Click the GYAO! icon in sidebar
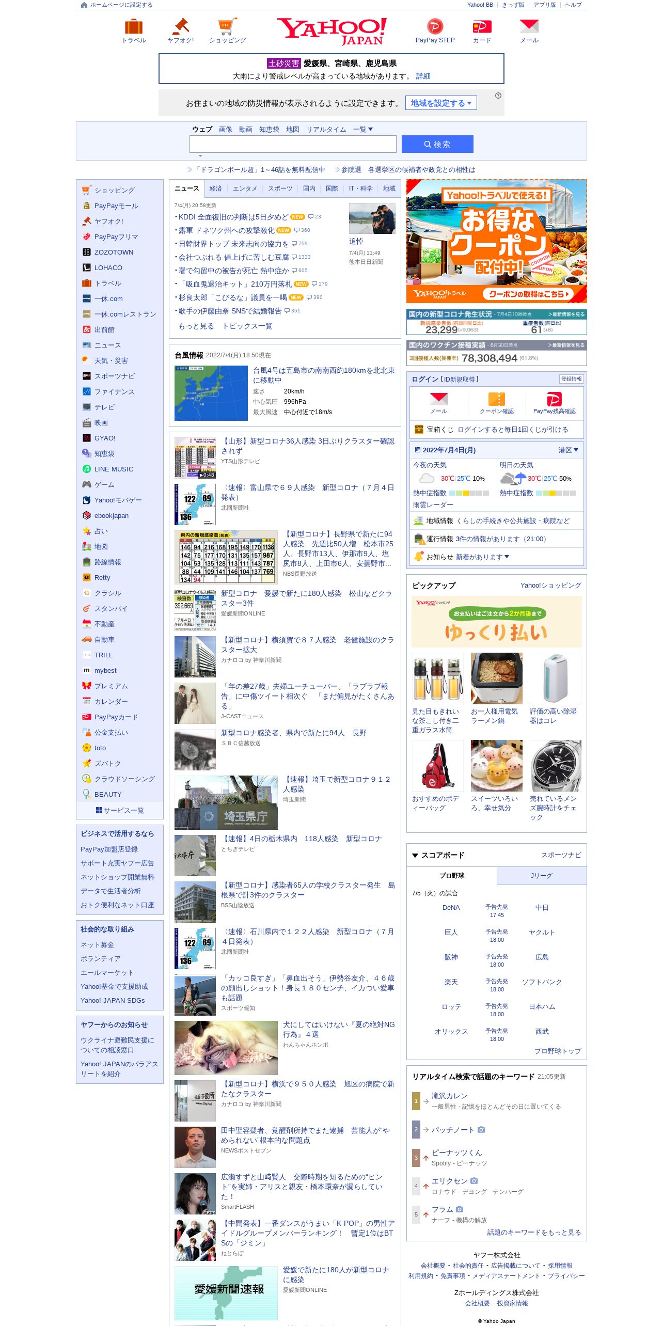Screen dimensions: 663x1326 click(86, 438)
